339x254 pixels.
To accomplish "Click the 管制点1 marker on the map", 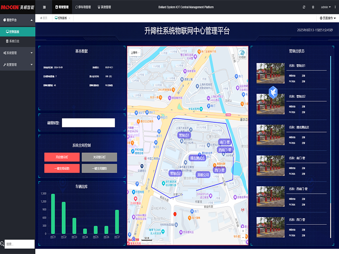I will point(184,135).
